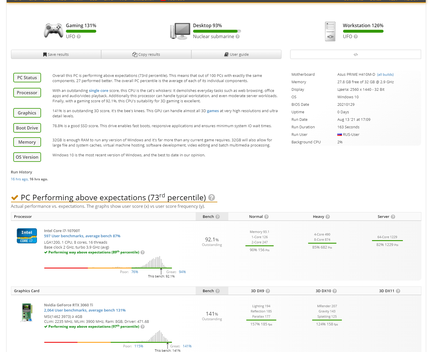The image size is (437, 352).
Task: Open the blue '16 hrs ago' run link
Action: [x=19, y=179]
